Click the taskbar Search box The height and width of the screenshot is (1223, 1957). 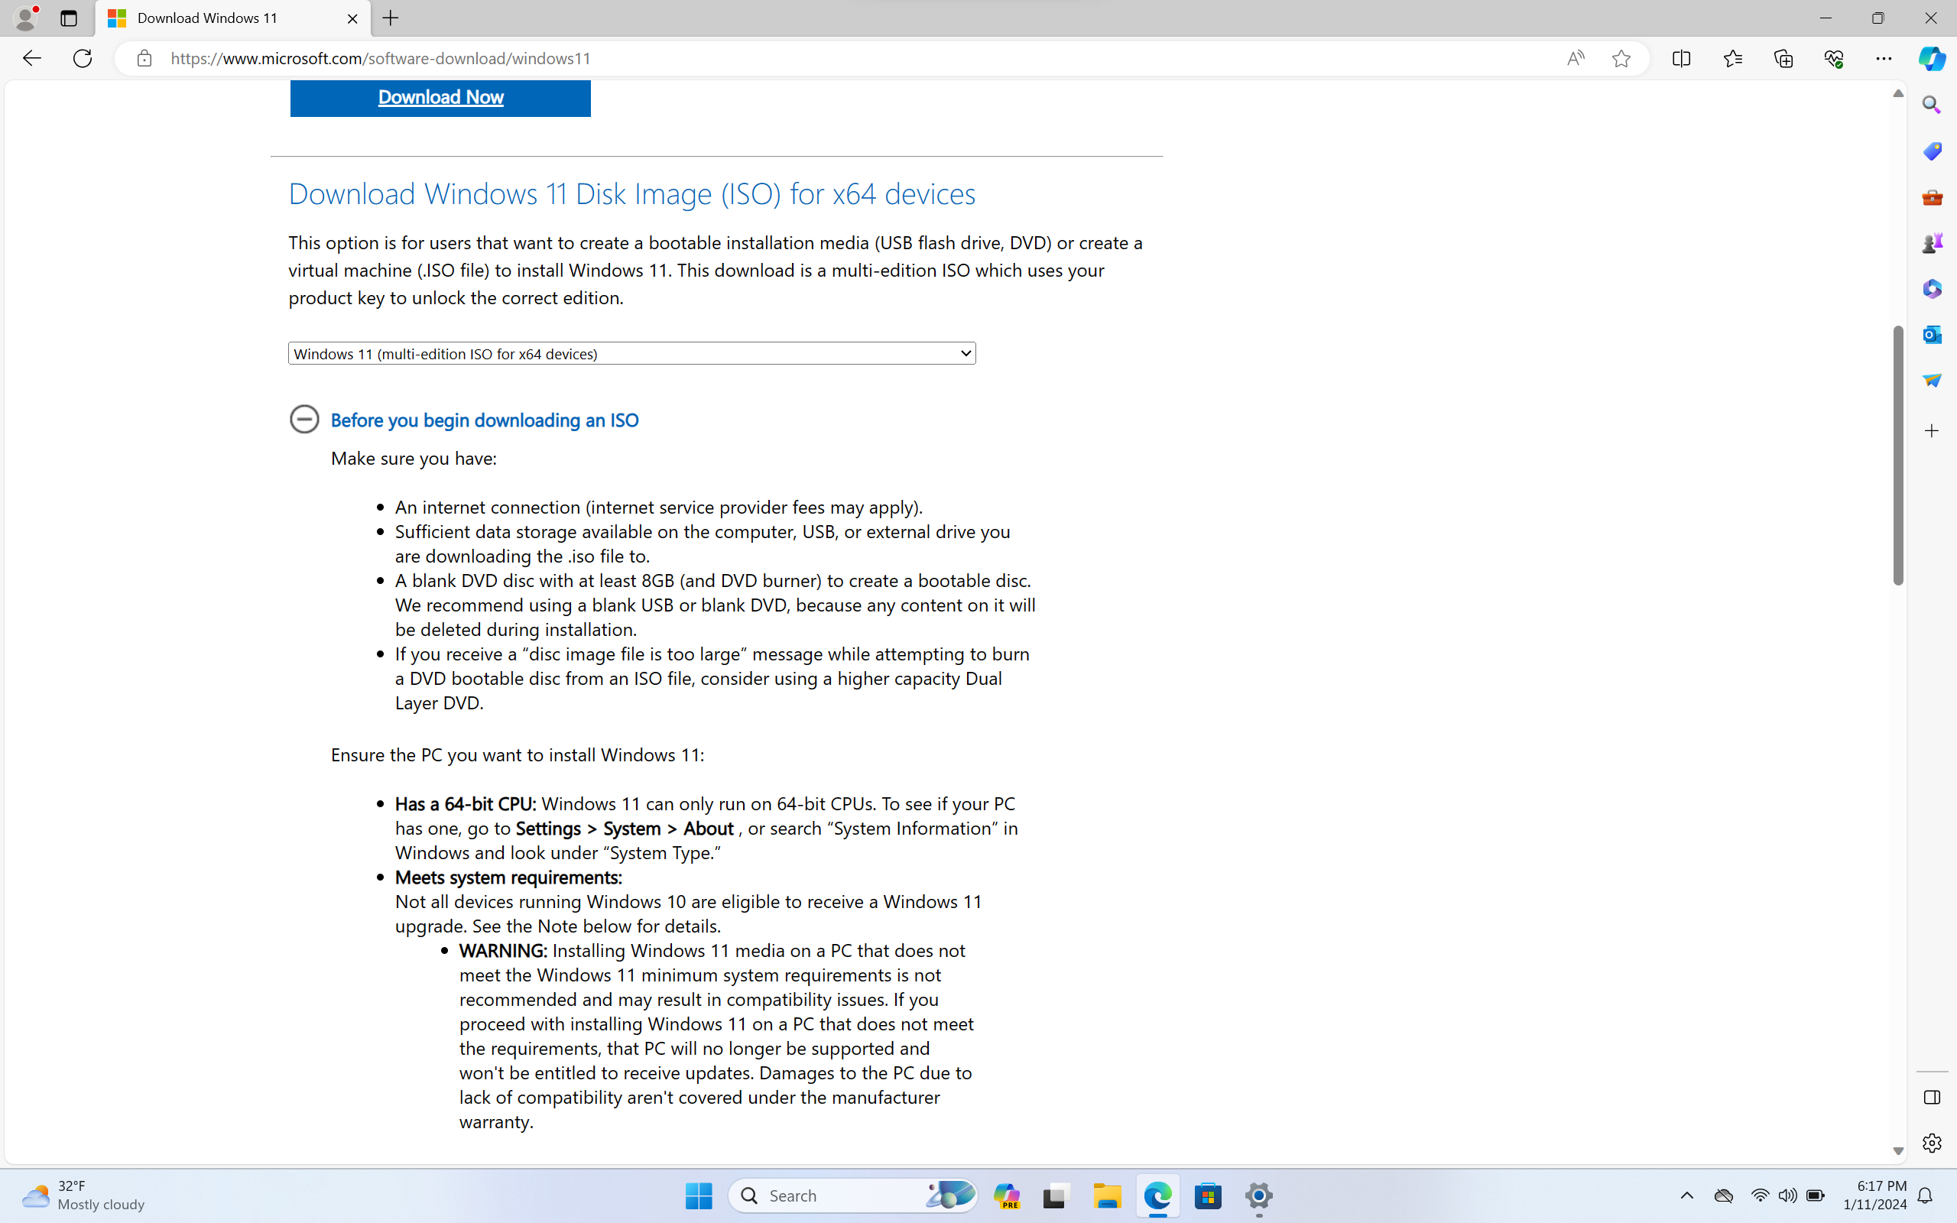tap(852, 1195)
